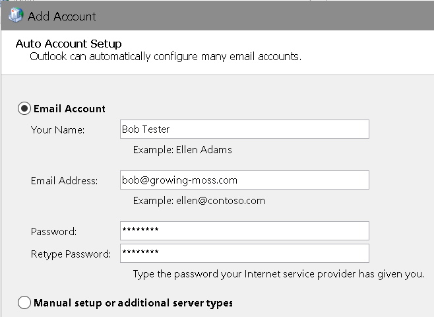Click the Outlook can automatically configure description
The width and height of the screenshot is (434, 317).
(166, 57)
